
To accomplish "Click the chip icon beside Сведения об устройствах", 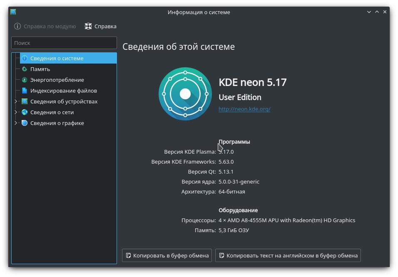I will click(25, 101).
